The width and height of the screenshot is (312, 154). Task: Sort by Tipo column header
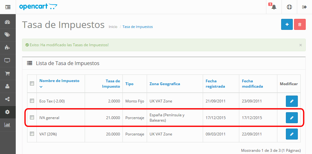pos(129,84)
